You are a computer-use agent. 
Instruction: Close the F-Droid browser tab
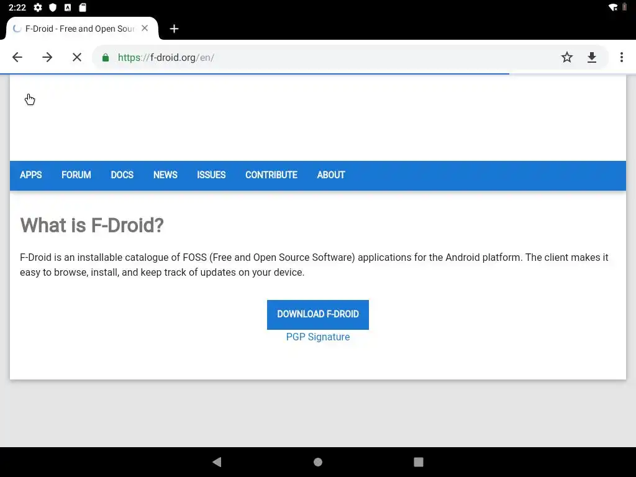pos(145,29)
